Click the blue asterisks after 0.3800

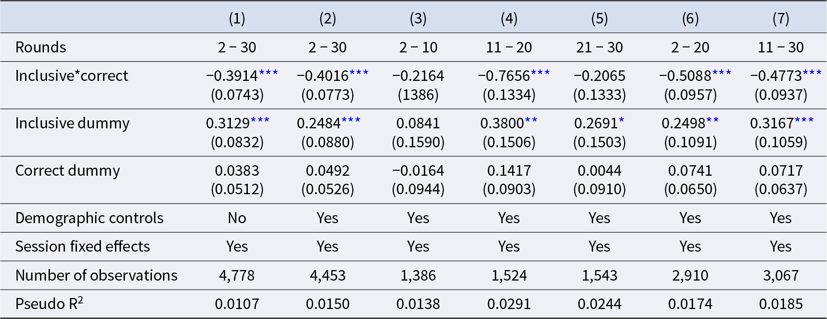click(531, 121)
